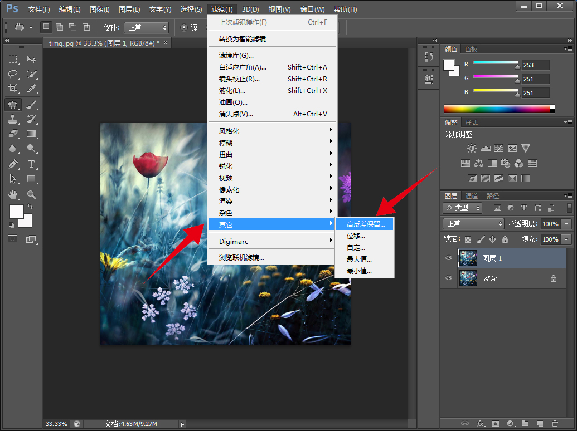Open the 图像(I) menu
Viewport: 577px width, 431px height.
point(99,9)
